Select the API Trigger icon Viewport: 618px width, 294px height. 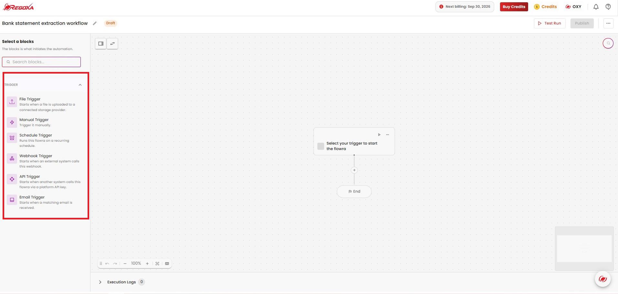(x=12, y=179)
